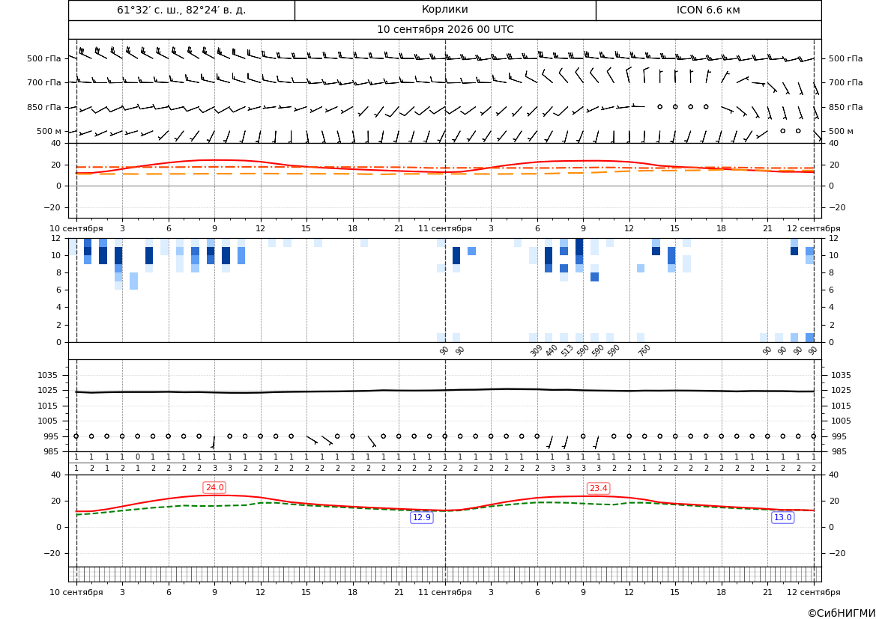Click the 309 cloud base height label
This screenshot has height=619, width=876.
click(x=536, y=350)
